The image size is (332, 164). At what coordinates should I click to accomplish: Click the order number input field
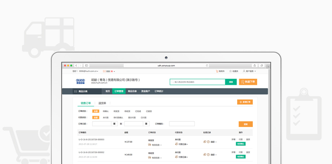tap(182, 124)
